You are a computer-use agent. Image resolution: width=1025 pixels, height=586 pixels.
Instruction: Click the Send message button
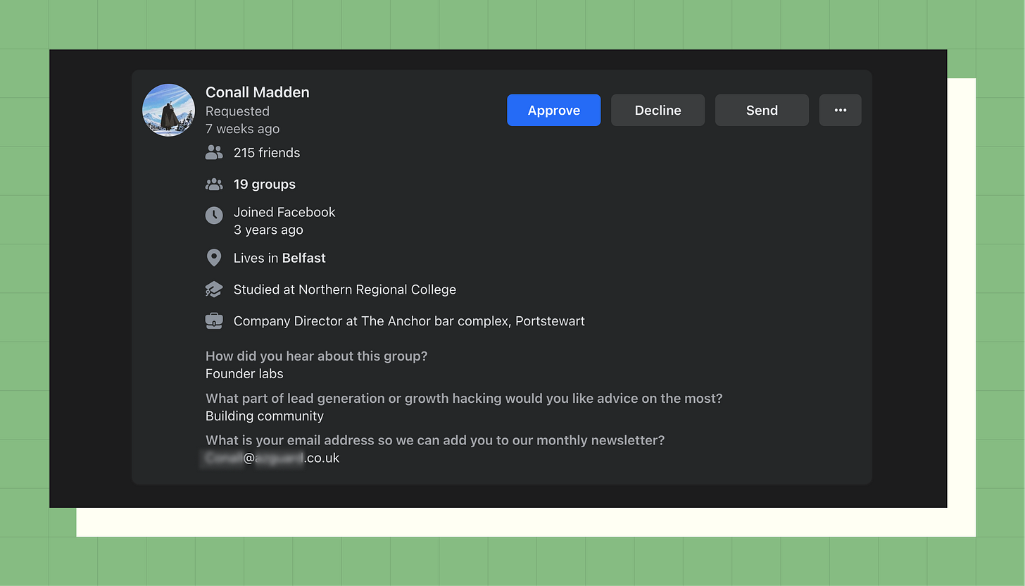click(762, 110)
